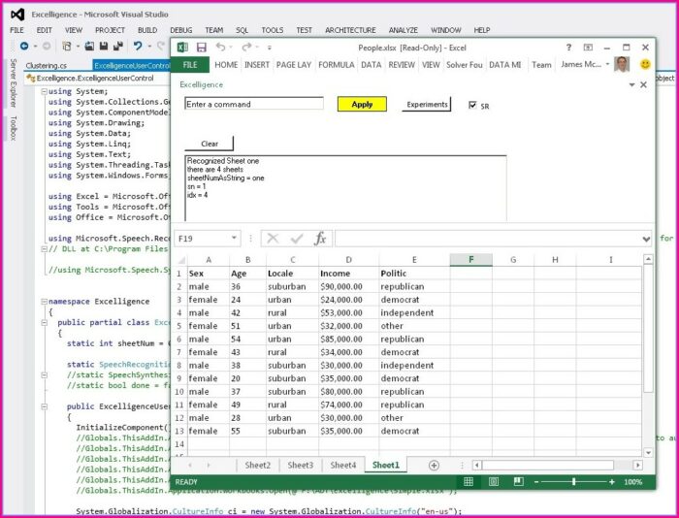Switch to the Clustering.cs tab
This screenshot has width=679, height=518.
click(x=47, y=65)
